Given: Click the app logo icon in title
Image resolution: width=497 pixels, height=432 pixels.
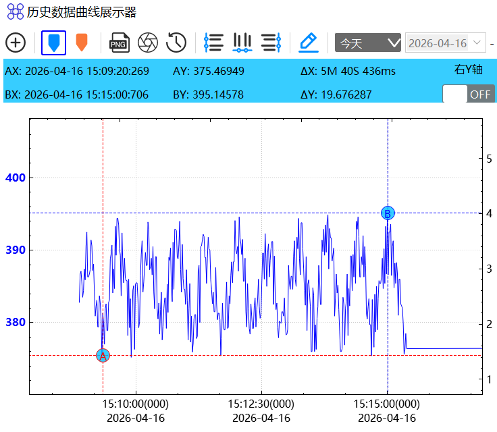Looking at the screenshot, I should pyautogui.click(x=16, y=11).
